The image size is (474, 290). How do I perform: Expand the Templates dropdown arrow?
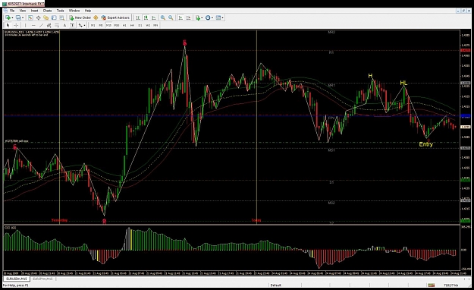tap(223, 18)
